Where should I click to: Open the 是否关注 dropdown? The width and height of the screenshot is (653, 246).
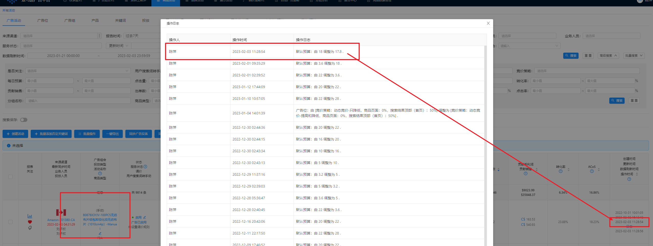point(78,71)
